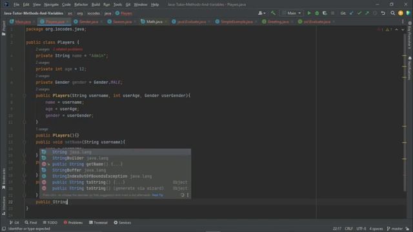Open the TODO tool window tab
This screenshot has height=232, width=413.
[x=50, y=222]
